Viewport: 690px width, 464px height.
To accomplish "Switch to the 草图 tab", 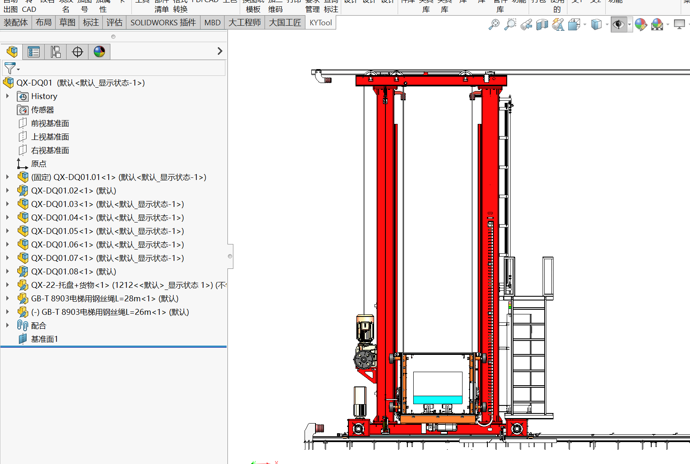I will point(67,22).
